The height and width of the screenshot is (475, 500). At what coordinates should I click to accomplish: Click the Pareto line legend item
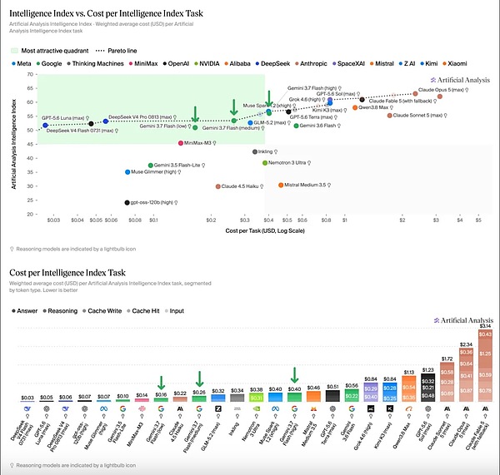(x=117, y=51)
